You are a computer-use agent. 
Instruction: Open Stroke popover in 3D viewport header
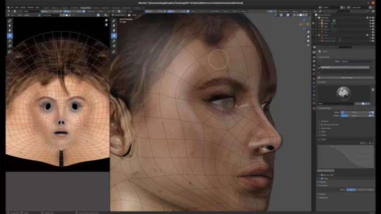226,11
